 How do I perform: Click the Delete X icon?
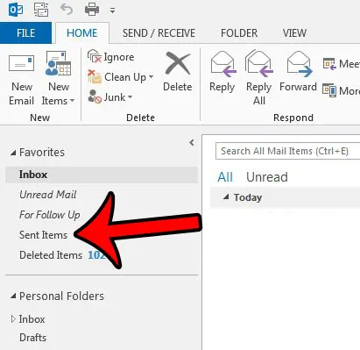(178, 63)
